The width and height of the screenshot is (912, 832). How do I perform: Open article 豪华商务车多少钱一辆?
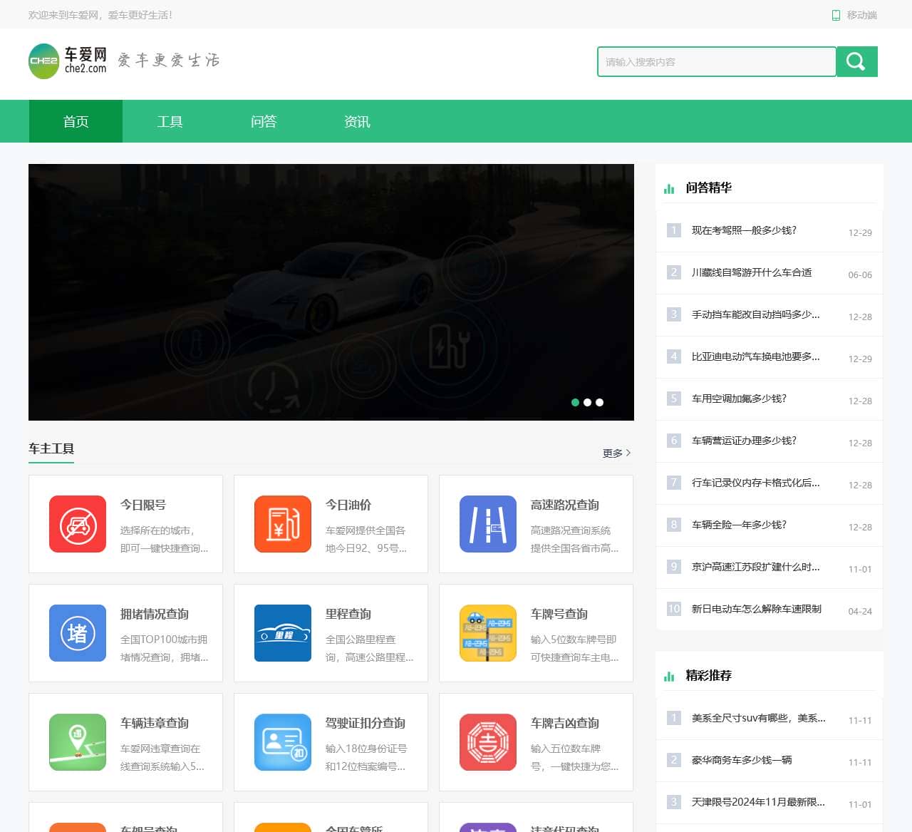pyautogui.click(x=742, y=760)
